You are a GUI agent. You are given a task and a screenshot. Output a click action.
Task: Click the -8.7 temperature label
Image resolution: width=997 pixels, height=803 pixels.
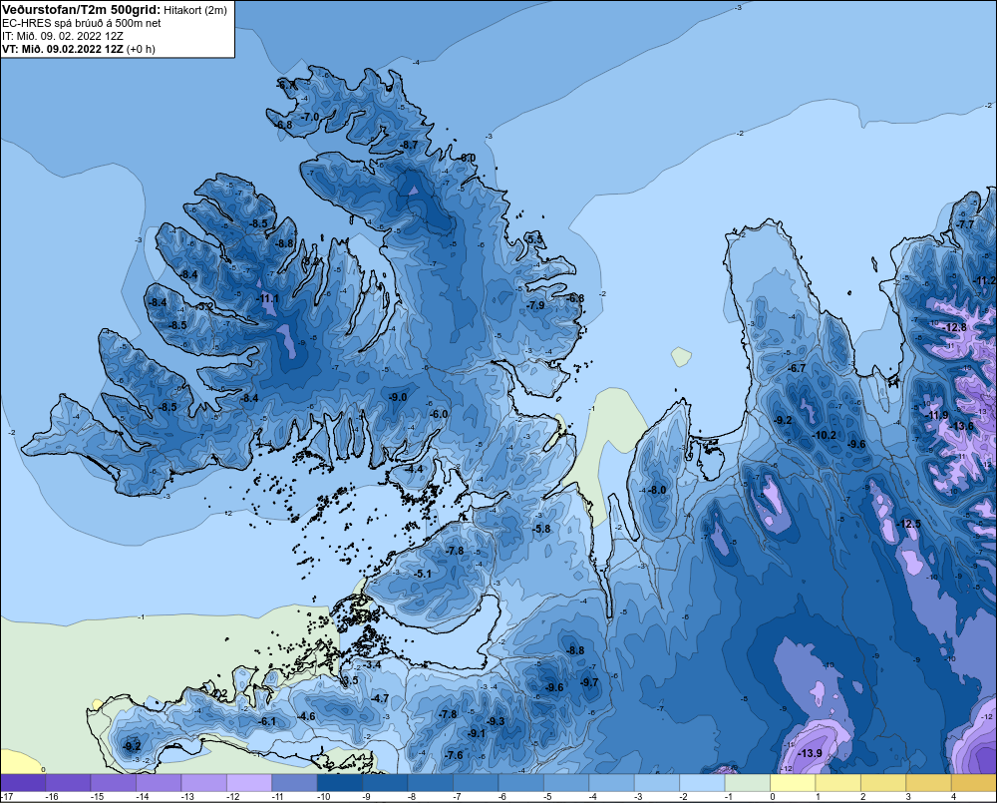tap(409, 145)
